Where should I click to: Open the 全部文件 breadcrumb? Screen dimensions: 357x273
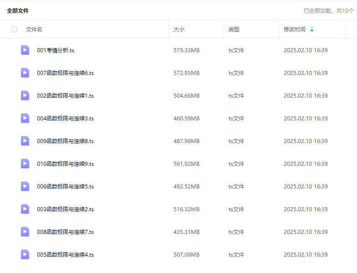pyautogui.click(x=18, y=10)
